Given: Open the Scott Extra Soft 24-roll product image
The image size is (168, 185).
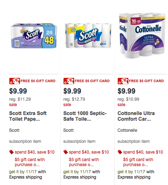Looking at the screenshot, I should click(x=34, y=36).
